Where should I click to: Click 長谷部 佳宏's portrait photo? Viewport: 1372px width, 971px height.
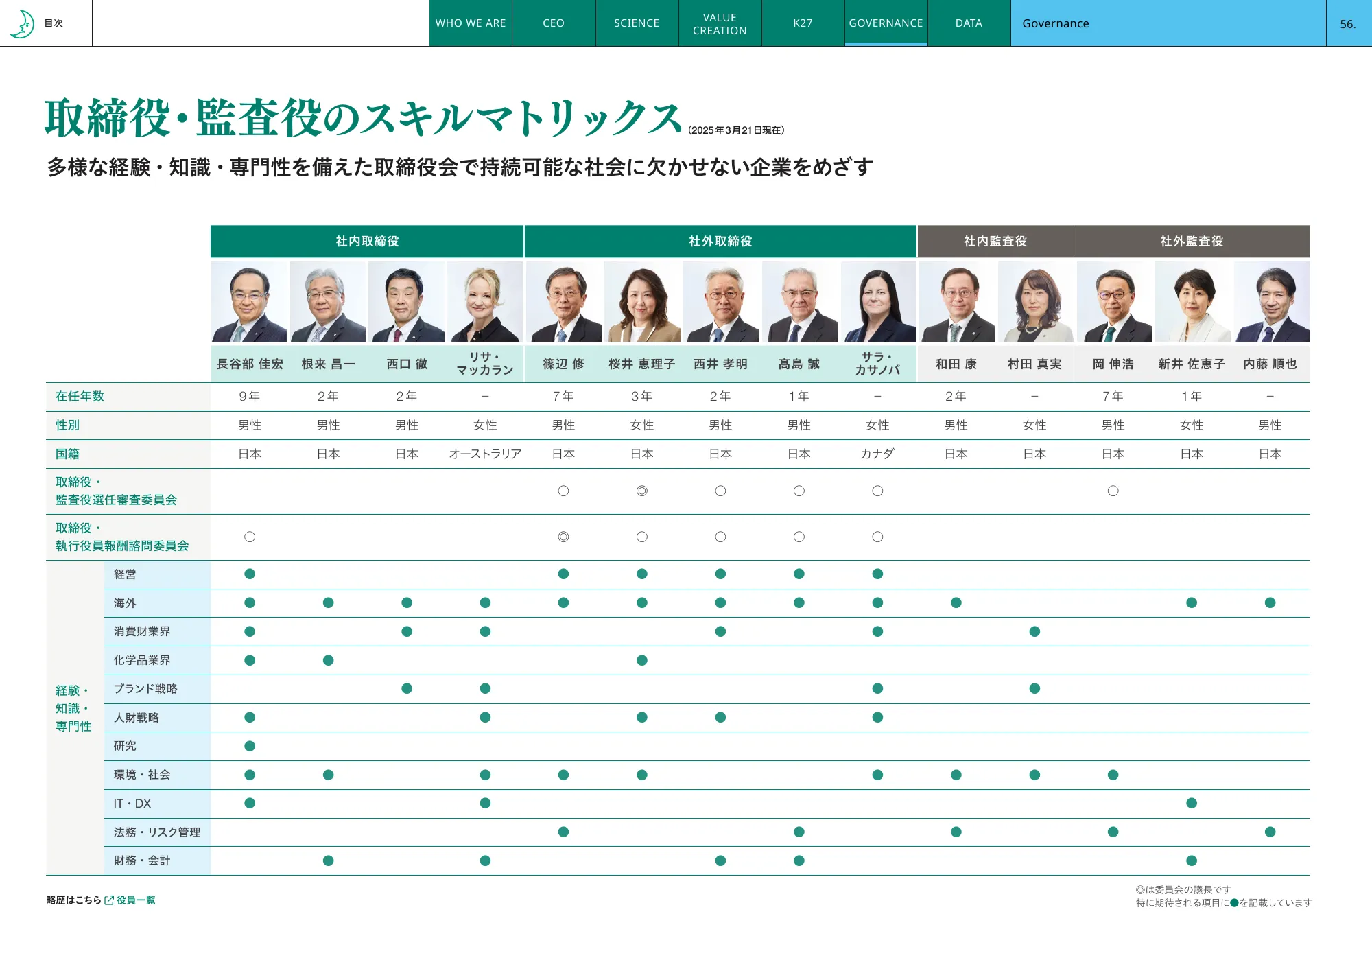coord(250,302)
